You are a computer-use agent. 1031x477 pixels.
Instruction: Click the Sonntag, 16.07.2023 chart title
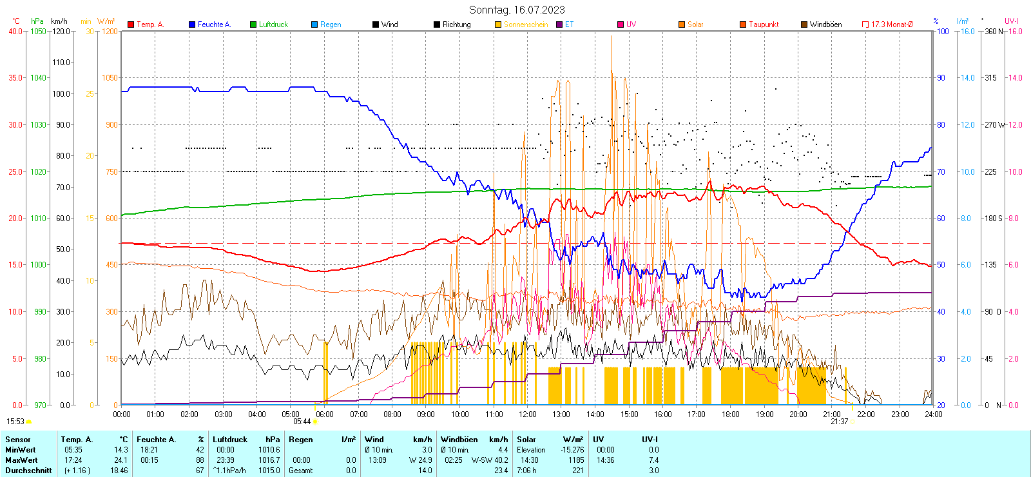click(x=517, y=10)
